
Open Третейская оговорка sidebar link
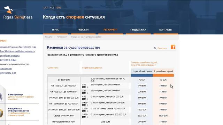[10, 56]
